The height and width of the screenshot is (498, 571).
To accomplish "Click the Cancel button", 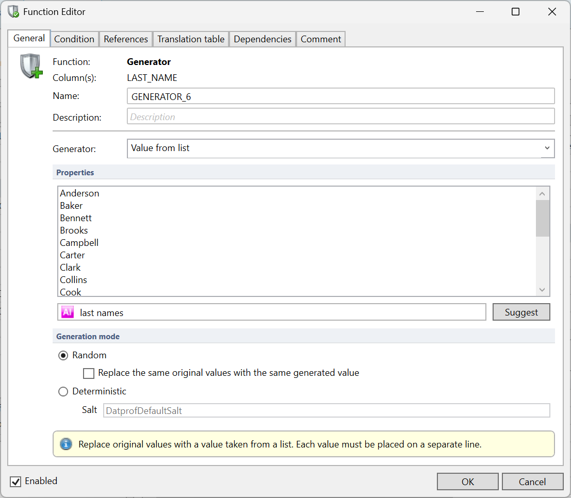I will point(532,482).
